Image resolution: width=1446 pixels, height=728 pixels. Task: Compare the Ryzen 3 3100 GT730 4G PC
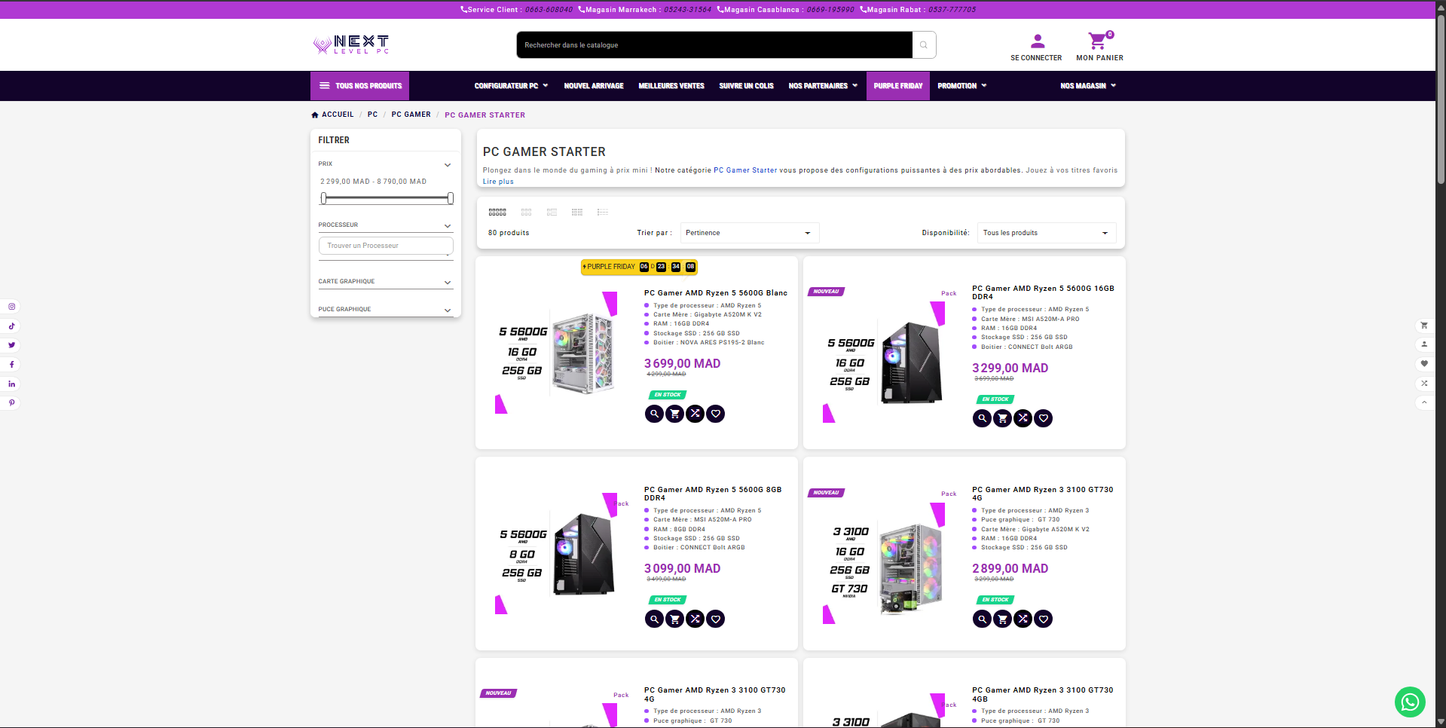point(1023,619)
